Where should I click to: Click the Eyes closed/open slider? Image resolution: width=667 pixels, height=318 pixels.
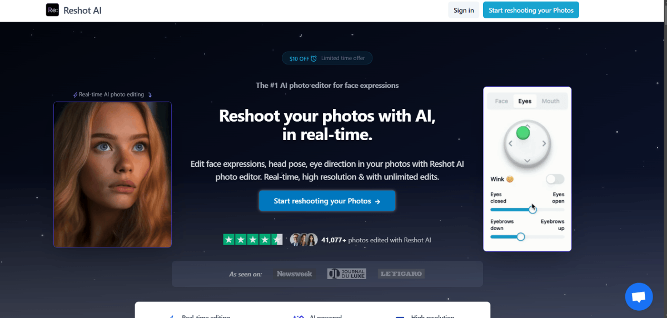527,210
